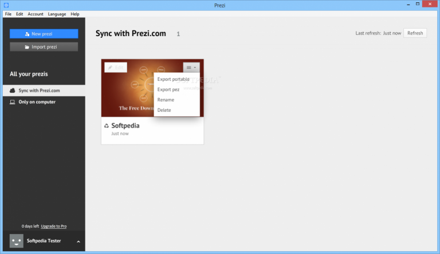This screenshot has width=440, height=254.
Task: Open the Language menu
Action: coord(57,14)
